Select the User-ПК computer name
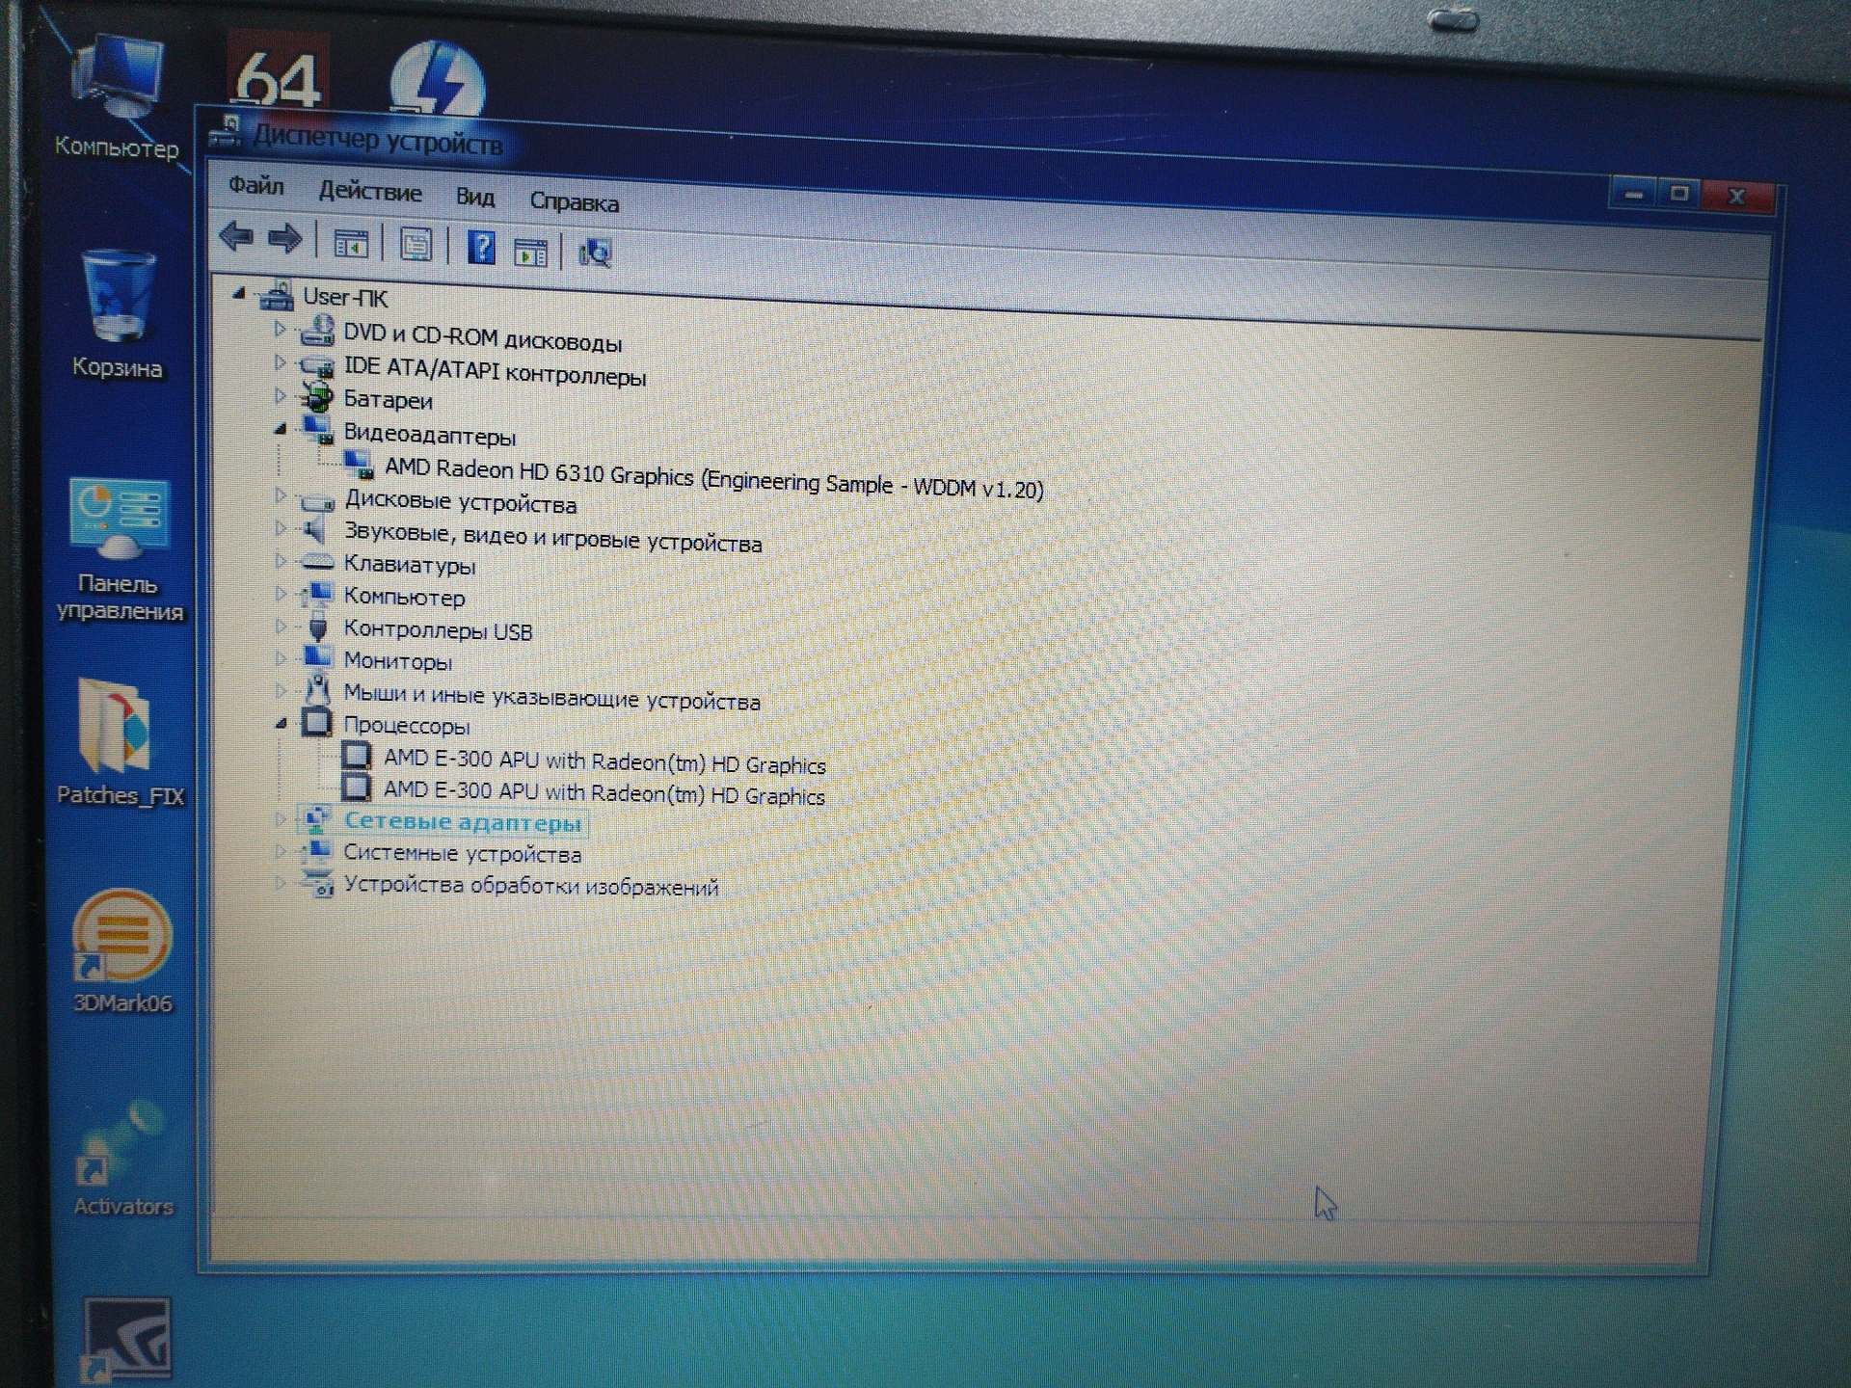The image size is (1851, 1388). click(345, 298)
